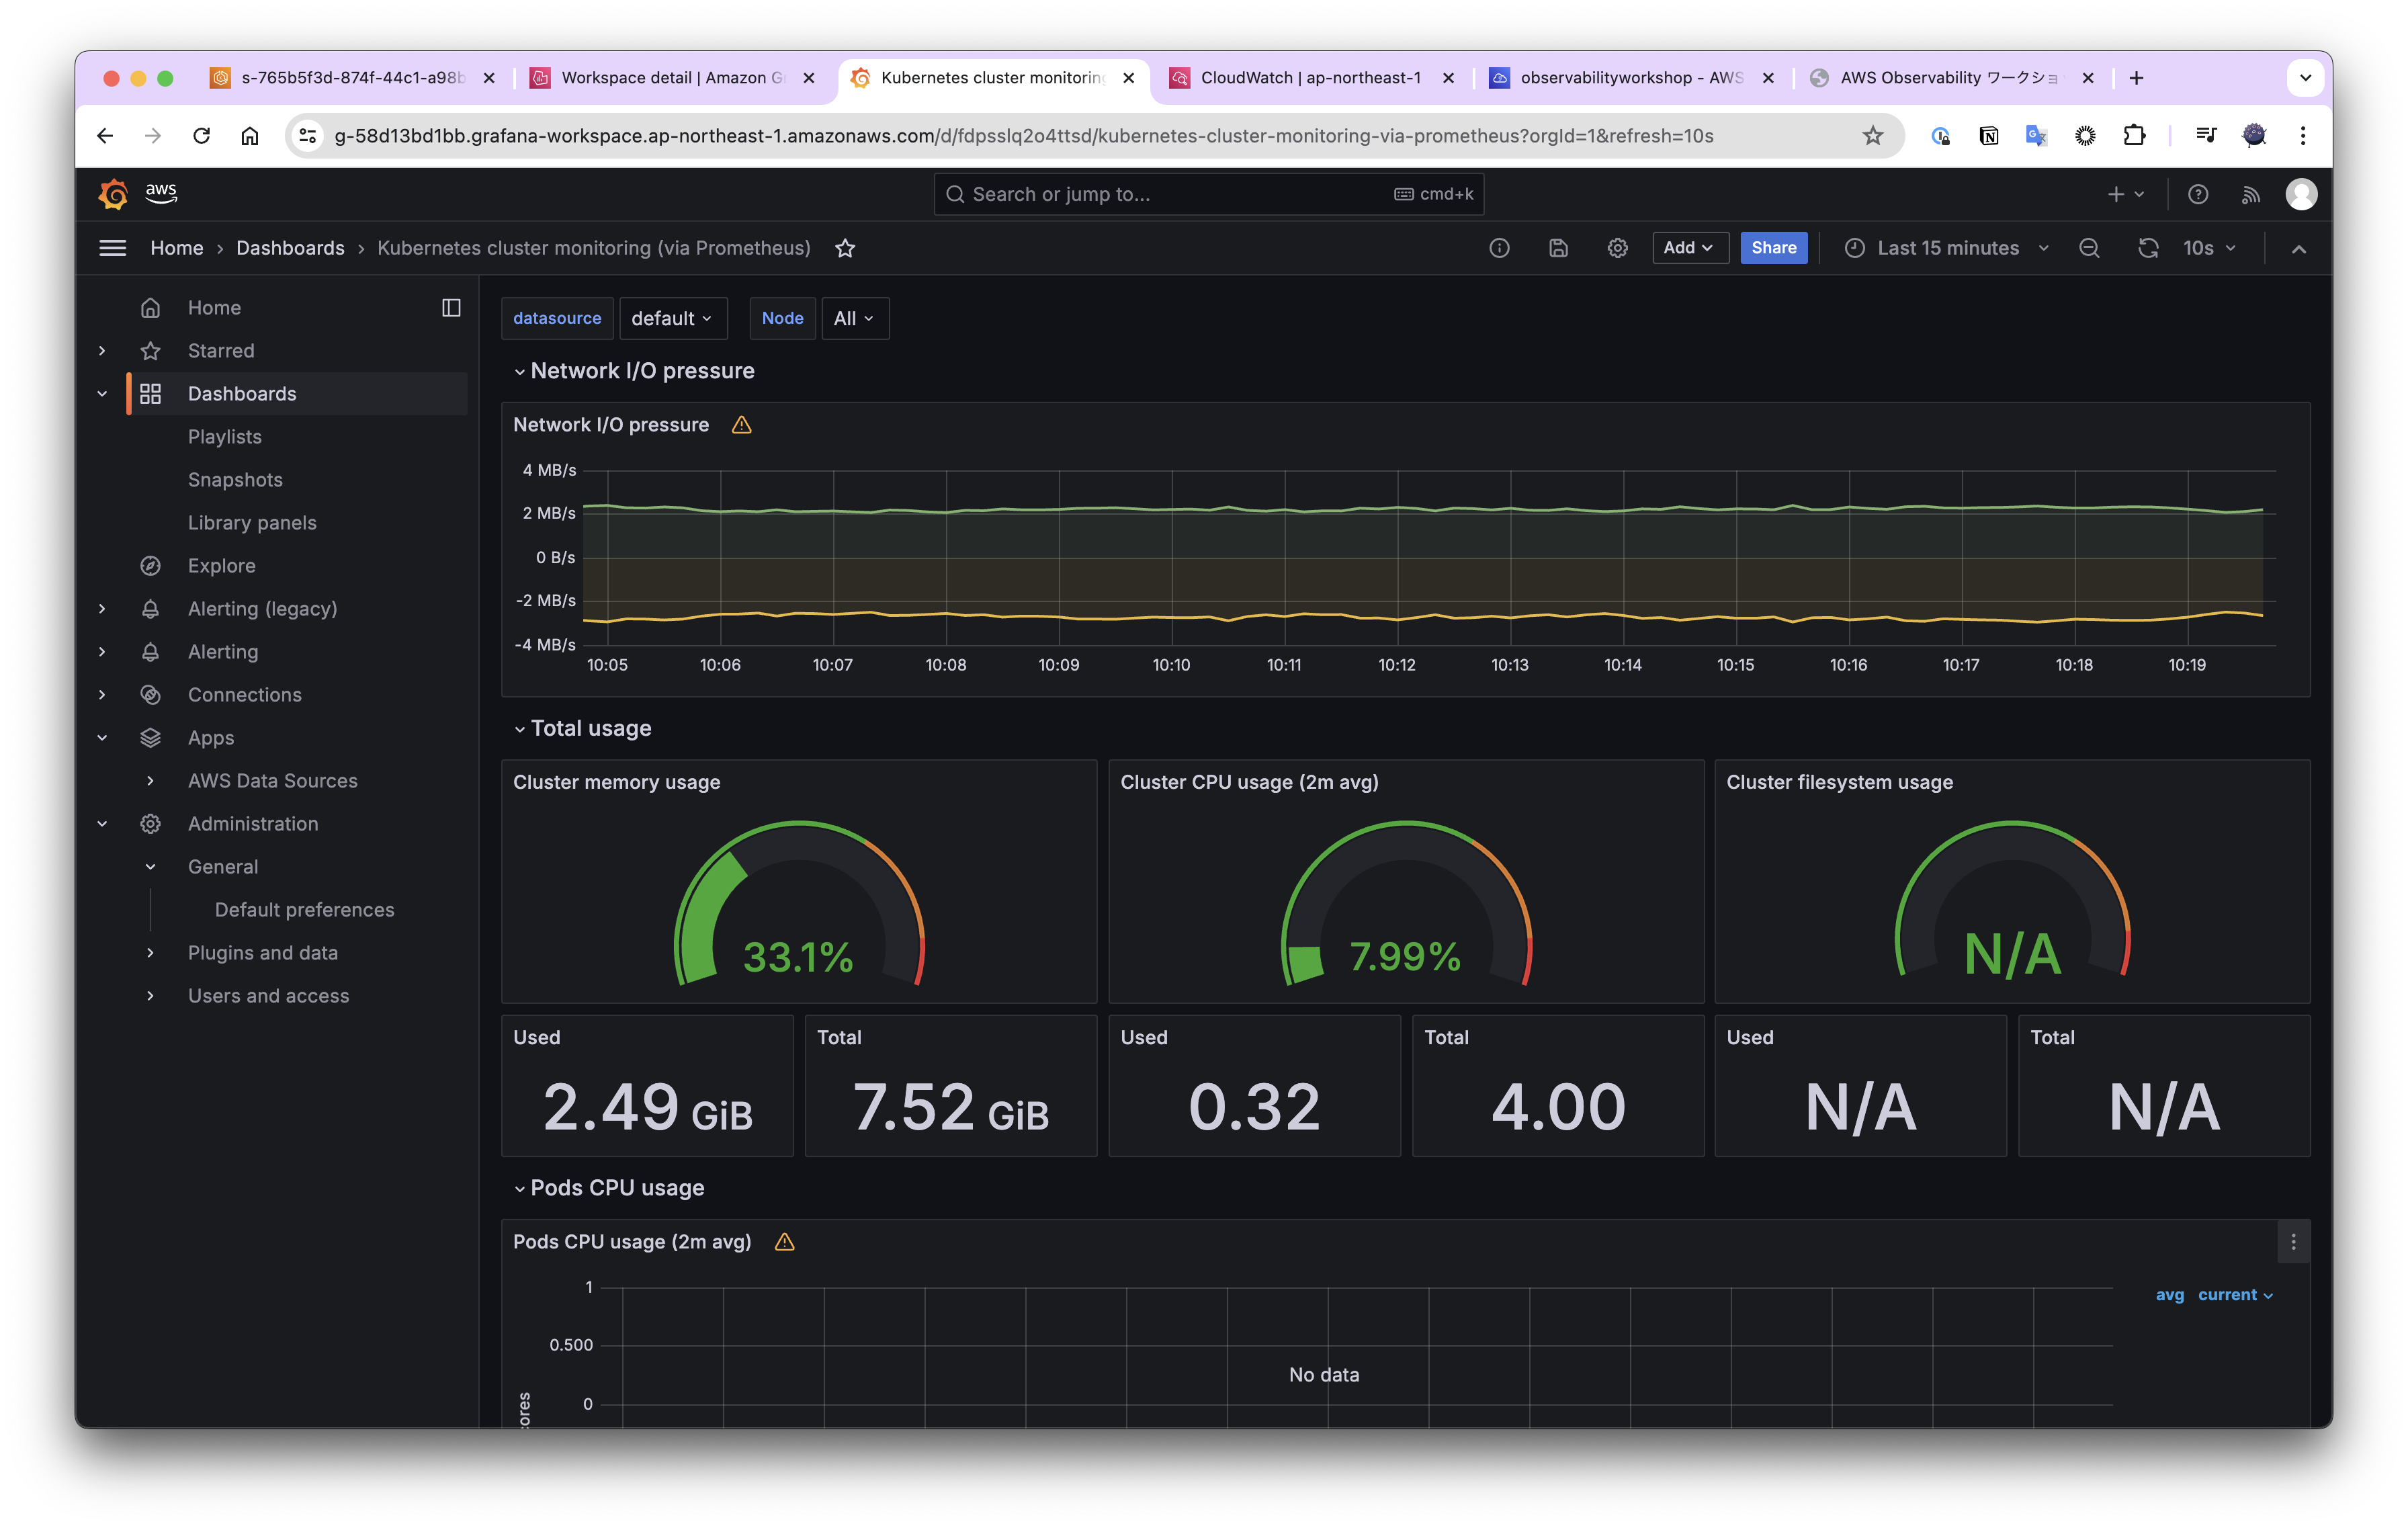Open Explore in the sidebar
Screen dimensions: 2408x1528
tap(221, 566)
